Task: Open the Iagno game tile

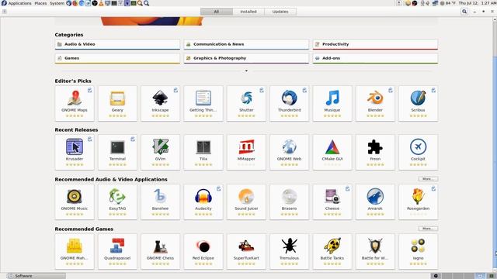Action: click(418, 251)
